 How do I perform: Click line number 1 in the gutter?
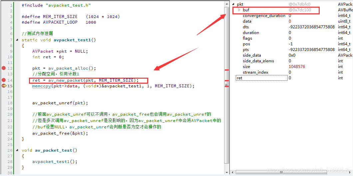(x=11, y=5)
